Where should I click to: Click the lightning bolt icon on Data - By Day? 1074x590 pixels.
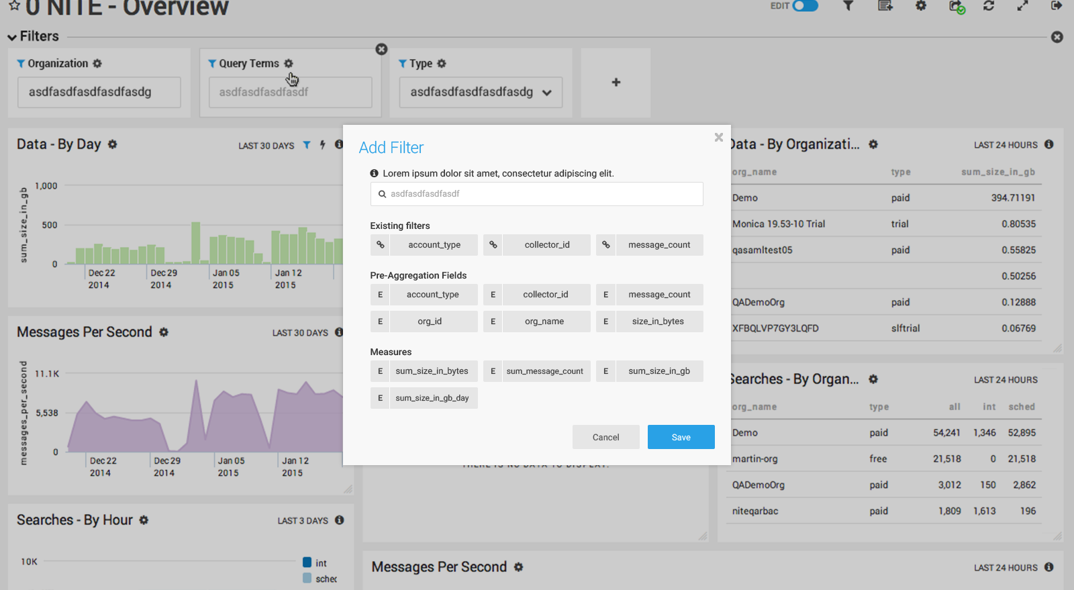323,145
